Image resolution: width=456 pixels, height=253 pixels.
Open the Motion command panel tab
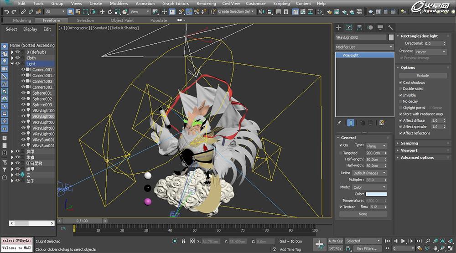(370, 27)
